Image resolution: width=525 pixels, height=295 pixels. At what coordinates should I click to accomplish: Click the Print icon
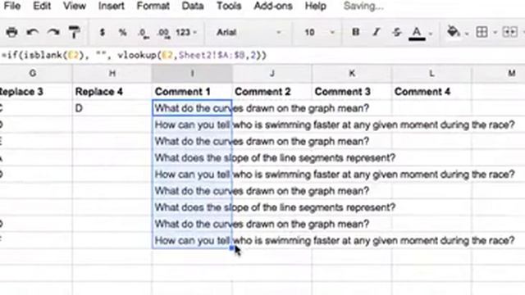click(x=11, y=32)
